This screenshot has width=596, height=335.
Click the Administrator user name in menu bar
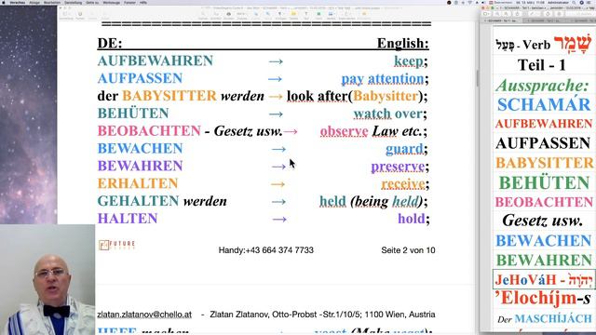click(558, 2)
